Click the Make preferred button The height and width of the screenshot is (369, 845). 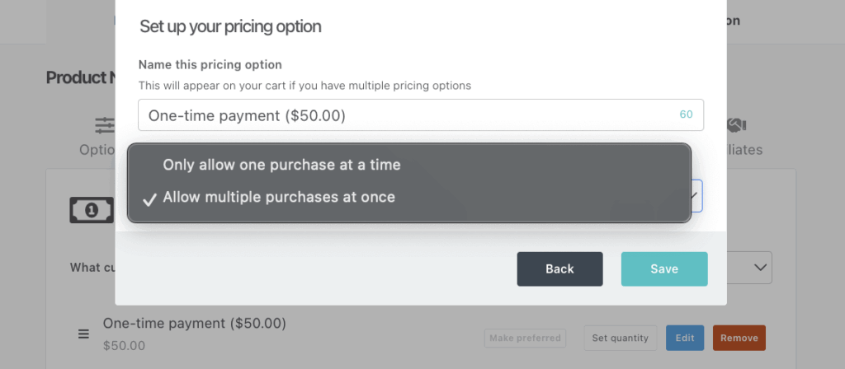coord(525,338)
